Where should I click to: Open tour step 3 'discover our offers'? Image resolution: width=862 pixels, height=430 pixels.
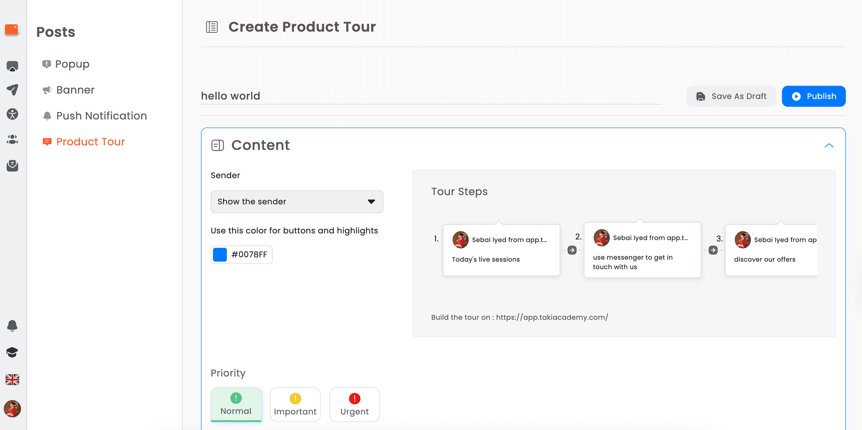point(771,250)
